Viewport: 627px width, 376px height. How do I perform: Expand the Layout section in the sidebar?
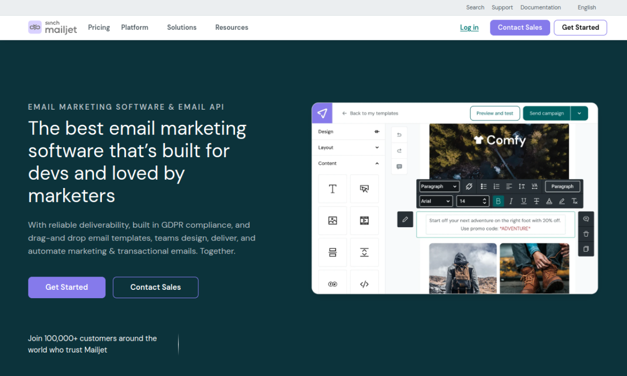[x=348, y=147]
